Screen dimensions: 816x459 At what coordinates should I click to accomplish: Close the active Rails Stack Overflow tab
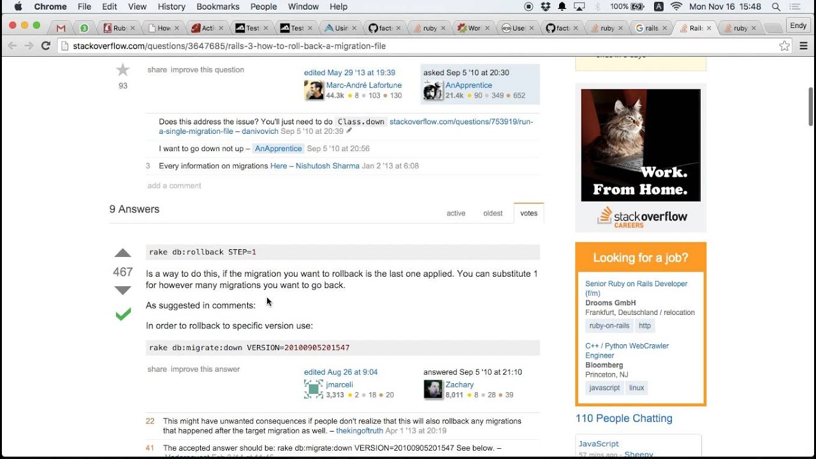709,28
